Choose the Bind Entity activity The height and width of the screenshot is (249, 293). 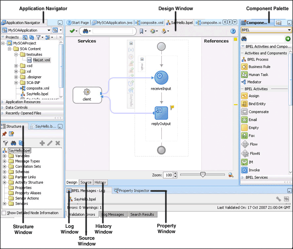pyautogui.click(x=253, y=104)
